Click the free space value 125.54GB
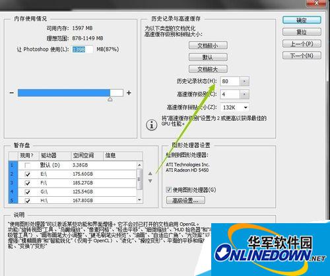 pyautogui.click(x=82, y=191)
